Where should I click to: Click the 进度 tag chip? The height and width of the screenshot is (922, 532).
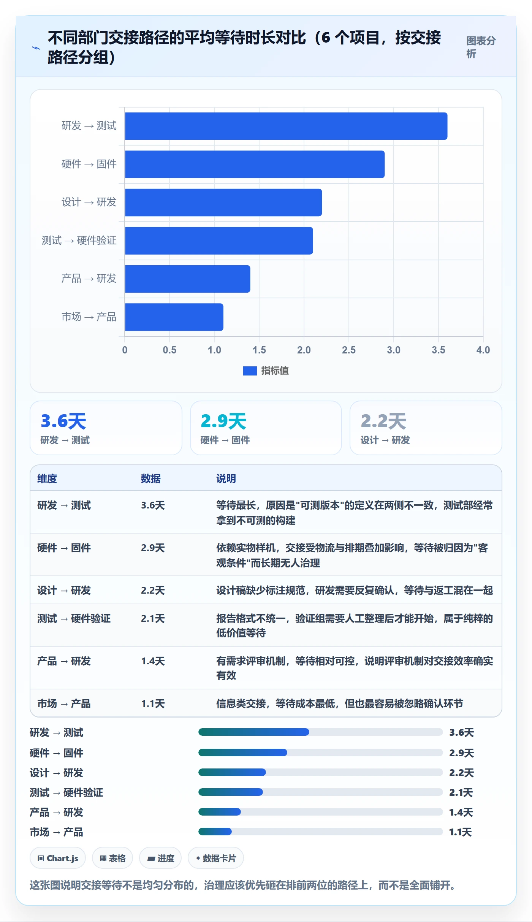click(x=160, y=858)
